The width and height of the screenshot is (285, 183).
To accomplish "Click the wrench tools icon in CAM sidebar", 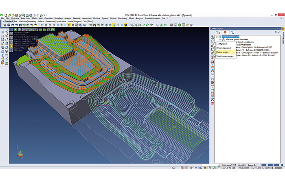I will click(213, 100).
